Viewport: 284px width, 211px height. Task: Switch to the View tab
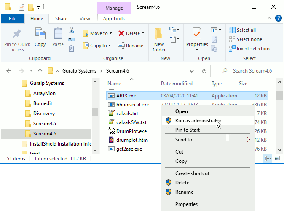[85, 19]
